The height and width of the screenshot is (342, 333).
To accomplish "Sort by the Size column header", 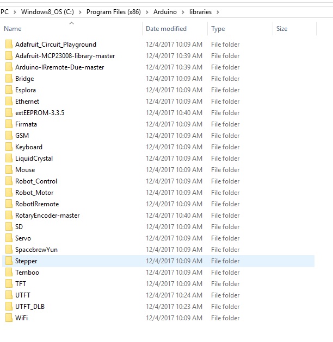I will (282, 29).
